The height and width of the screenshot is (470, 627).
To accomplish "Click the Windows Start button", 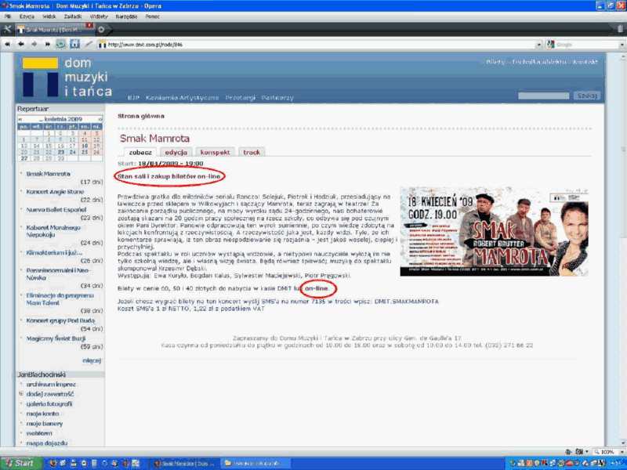I will [x=20, y=463].
